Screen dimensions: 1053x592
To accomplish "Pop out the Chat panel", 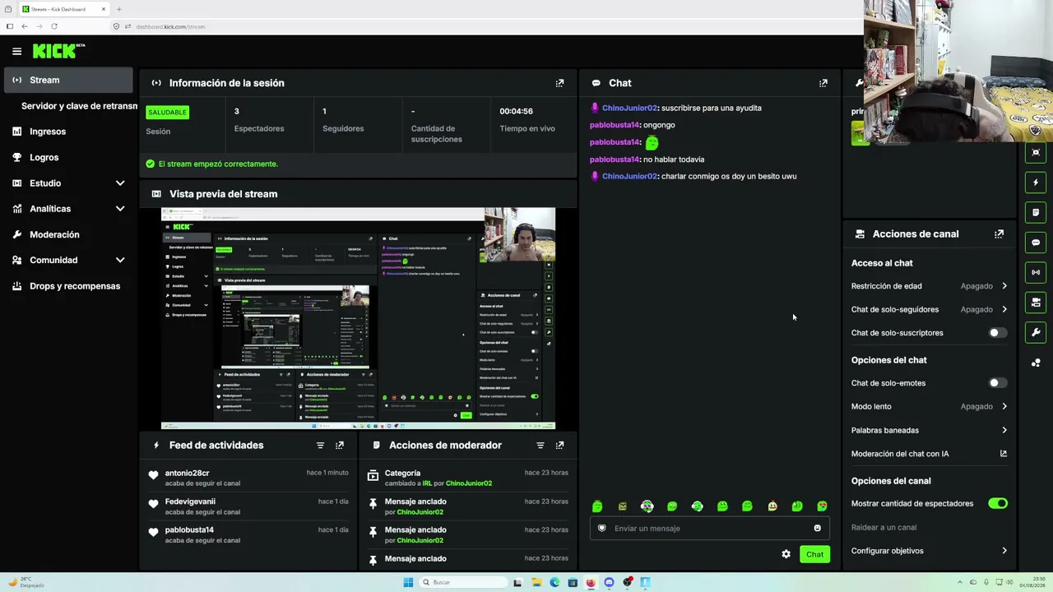I will [x=823, y=83].
